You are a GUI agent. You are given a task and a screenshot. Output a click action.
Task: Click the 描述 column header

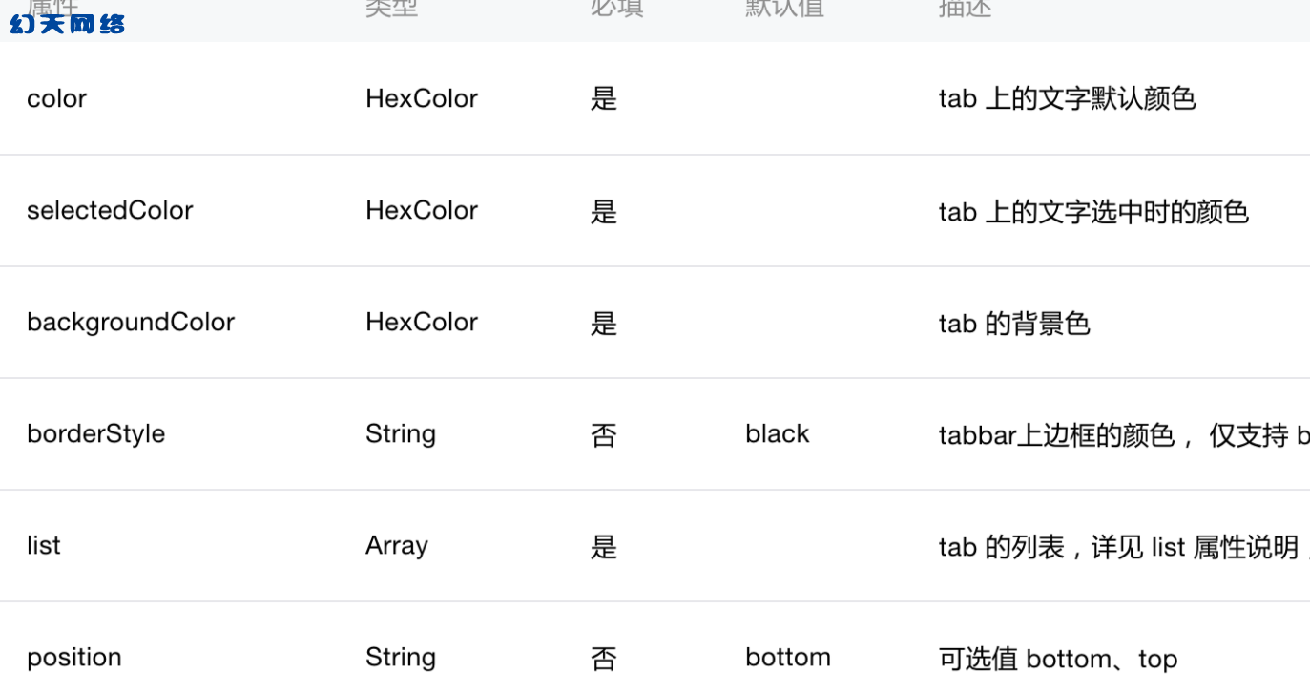coord(966,9)
